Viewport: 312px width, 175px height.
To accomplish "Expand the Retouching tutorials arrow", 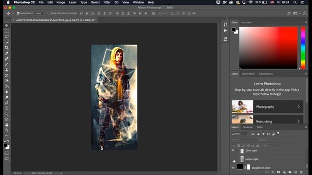I will coord(298,121).
